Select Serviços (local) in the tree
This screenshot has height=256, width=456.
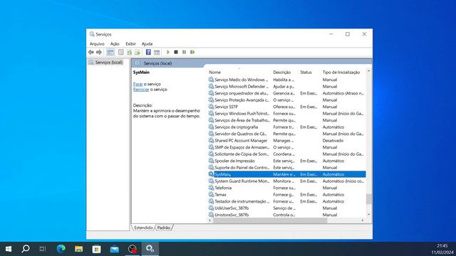click(109, 63)
